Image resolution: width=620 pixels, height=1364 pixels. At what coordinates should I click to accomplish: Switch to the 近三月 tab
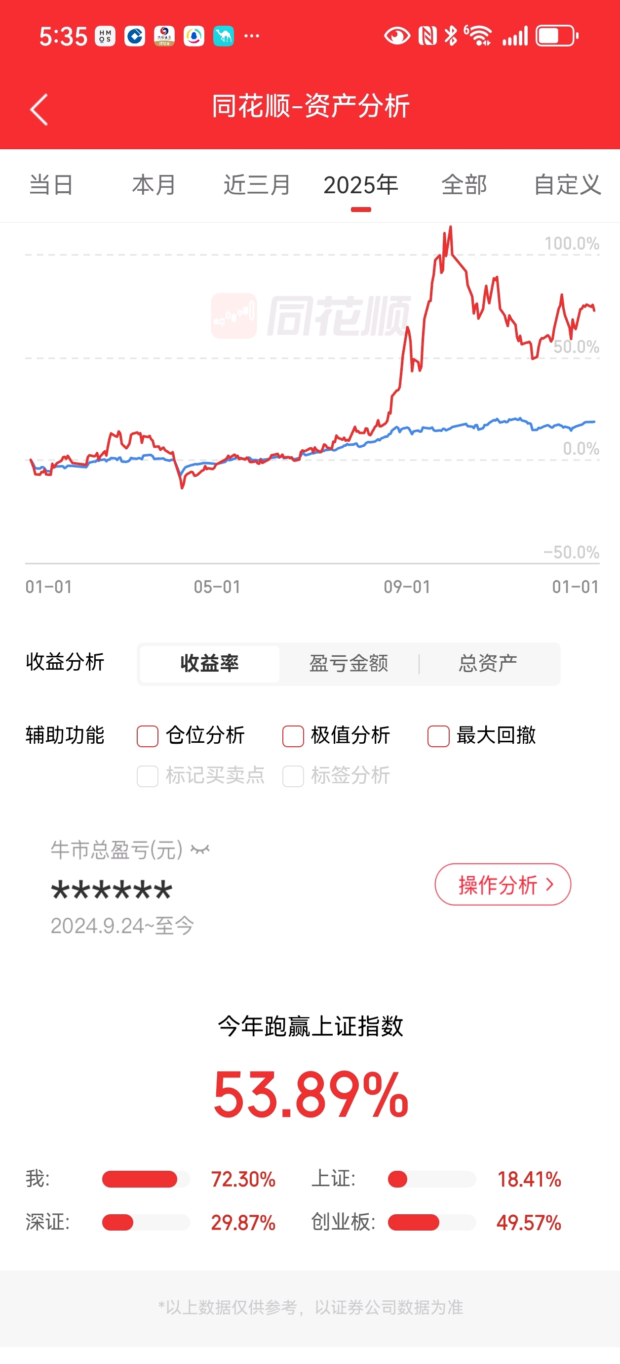point(257,185)
